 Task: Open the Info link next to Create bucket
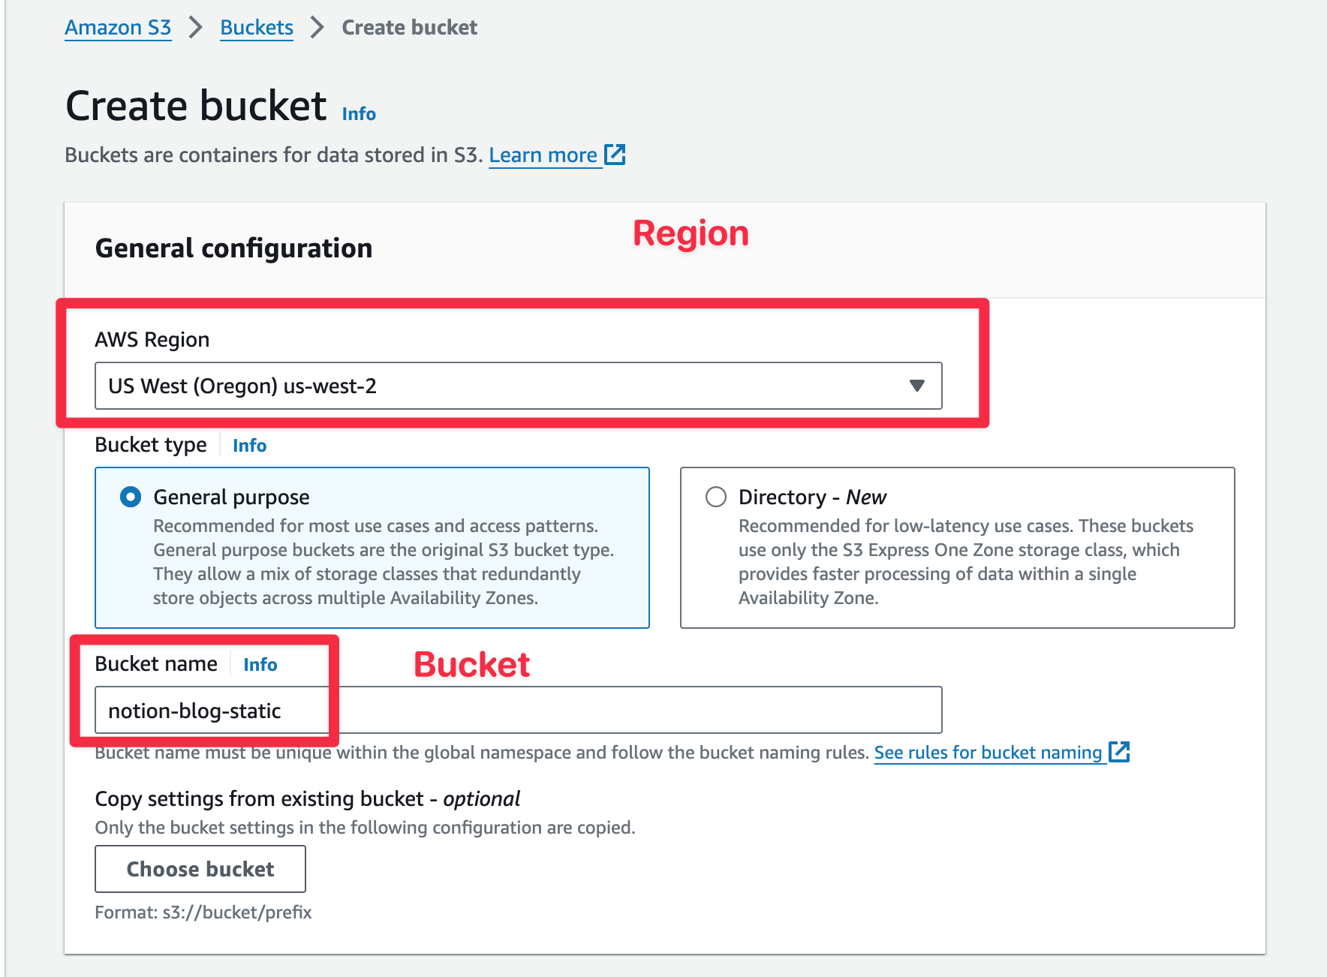click(x=359, y=114)
